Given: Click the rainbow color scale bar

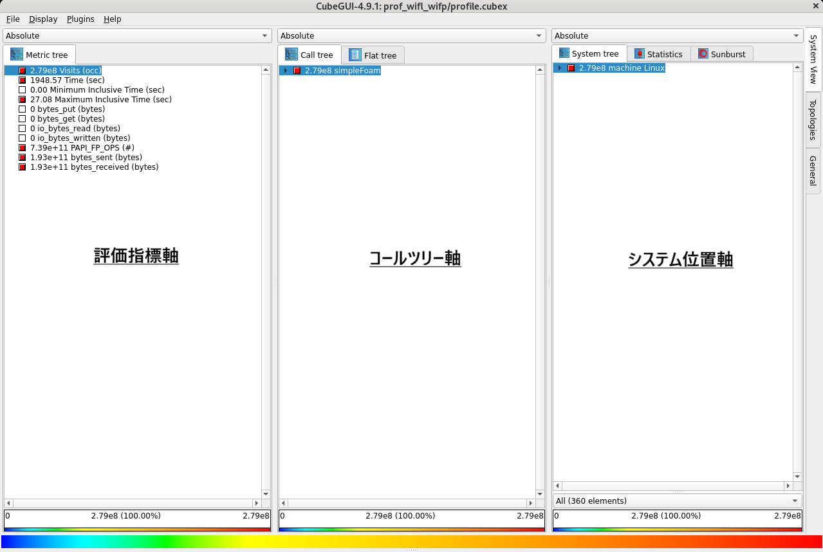Looking at the screenshot, I should point(411,542).
